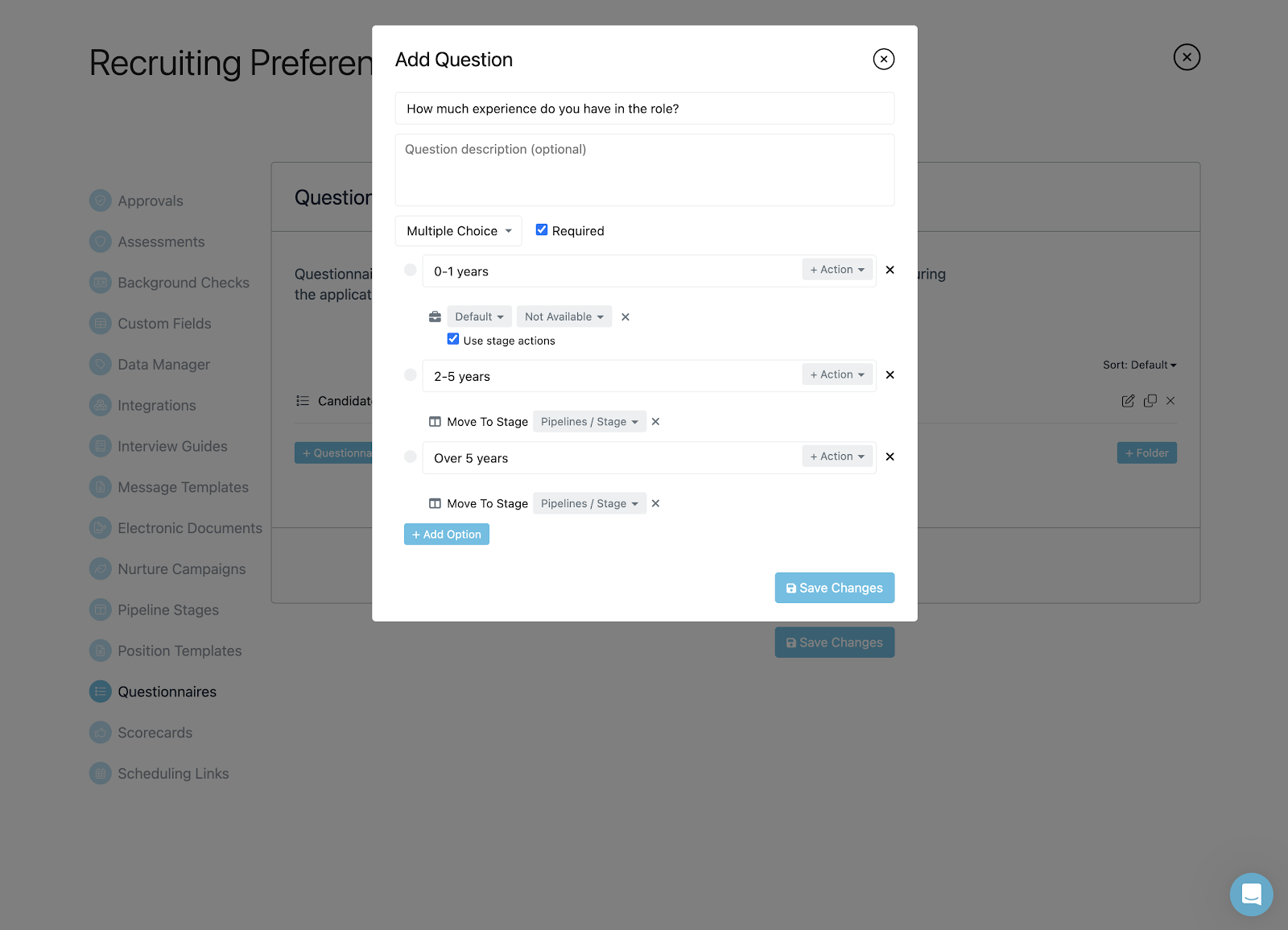Open the chat bubble in bottom right corner
Screen dimensions: 1288x930
(x=1250, y=894)
